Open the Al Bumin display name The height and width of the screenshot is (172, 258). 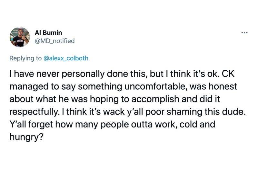click(48, 33)
